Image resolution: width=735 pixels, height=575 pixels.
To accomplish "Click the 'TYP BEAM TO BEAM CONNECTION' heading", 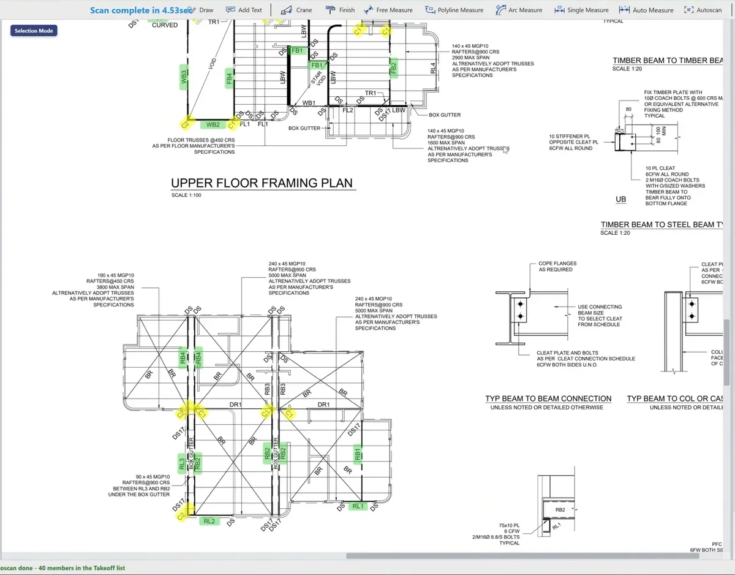I will tap(548, 398).
